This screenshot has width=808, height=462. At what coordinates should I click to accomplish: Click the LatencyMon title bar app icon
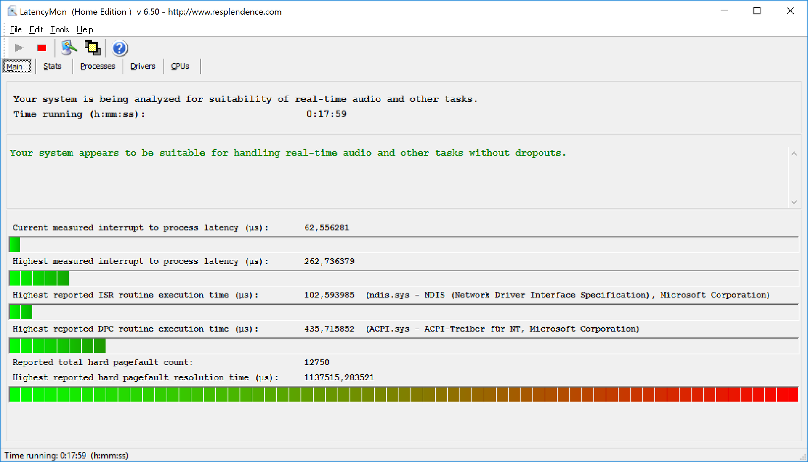(x=12, y=11)
